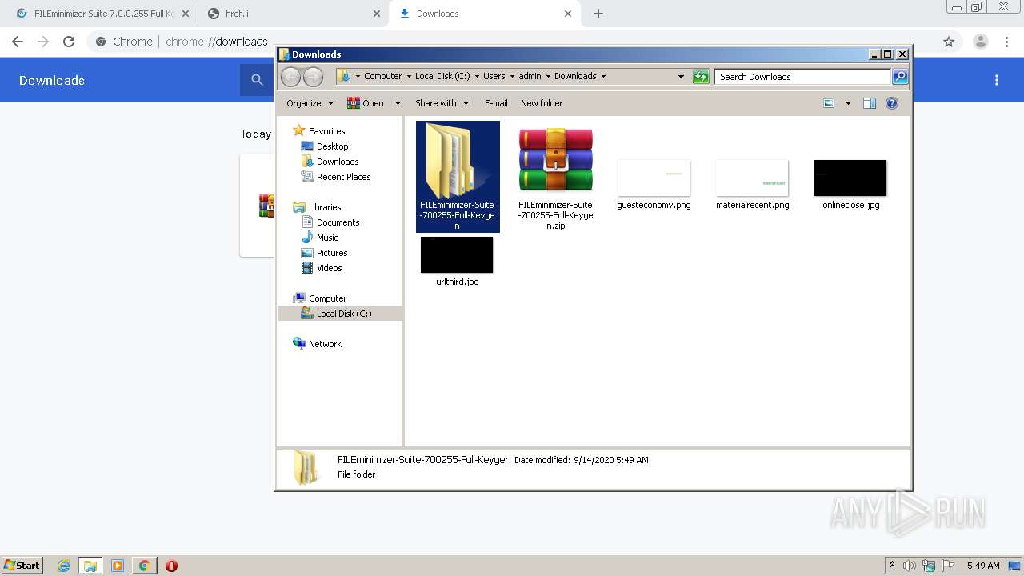Click the Open toolbar button
This screenshot has height=576, width=1024.
(366, 103)
